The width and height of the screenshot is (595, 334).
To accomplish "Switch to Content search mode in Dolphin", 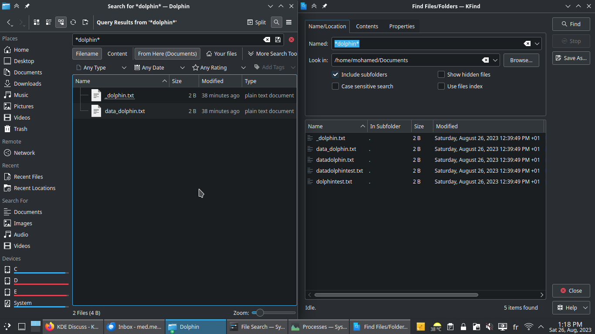I will coord(117,53).
